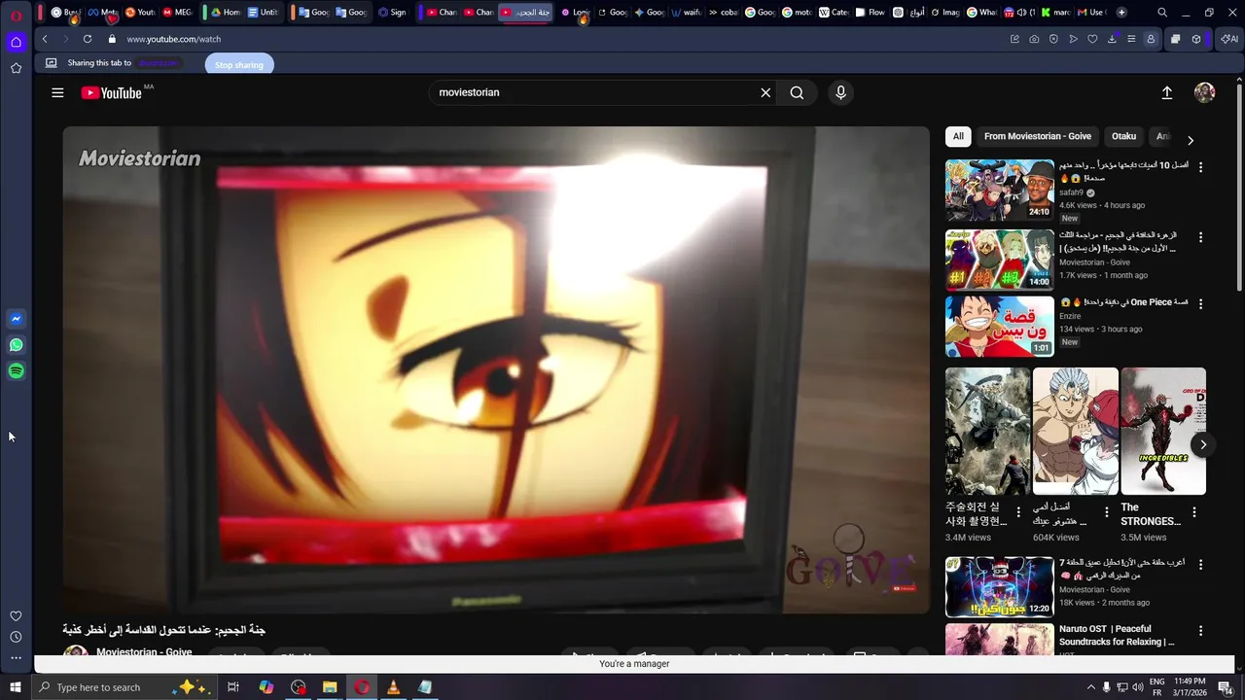The width and height of the screenshot is (1245, 700).
Task: Open Messenger in the Opera sidebar
Action: (16, 319)
